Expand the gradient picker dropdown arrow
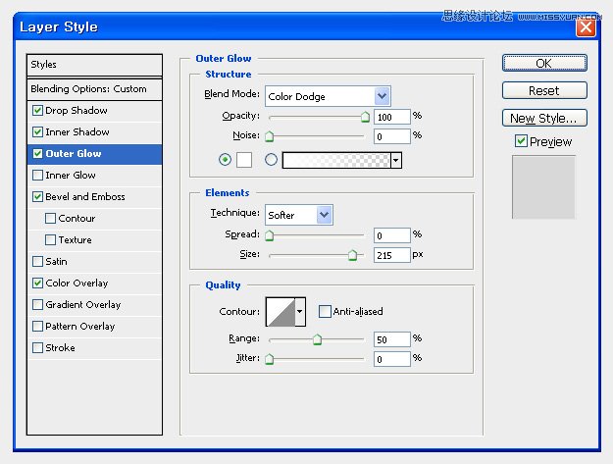The width and height of the screenshot is (613, 464). (x=396, y=160)
